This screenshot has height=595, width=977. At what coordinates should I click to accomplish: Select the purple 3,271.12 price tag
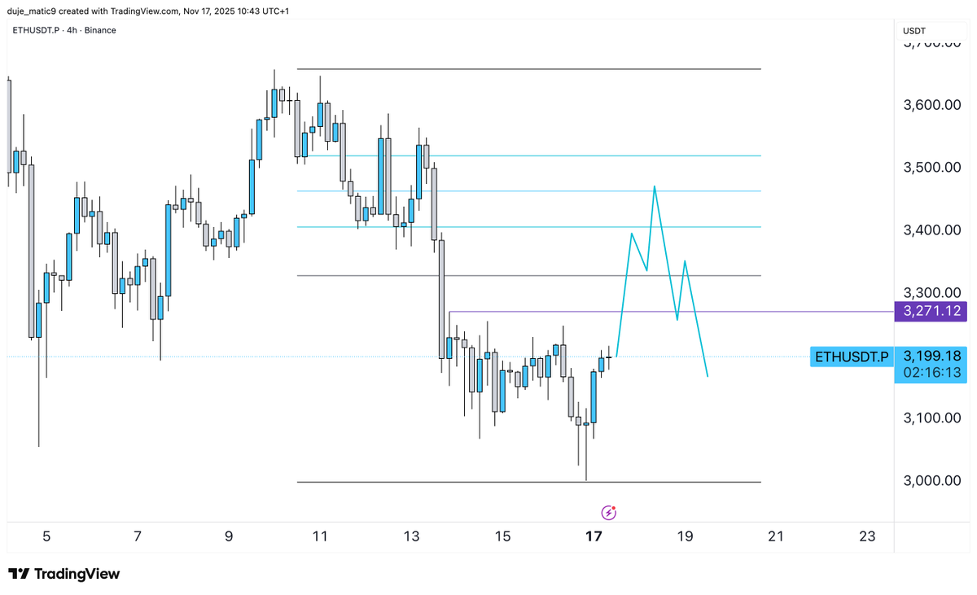click(x=932, y=311)
